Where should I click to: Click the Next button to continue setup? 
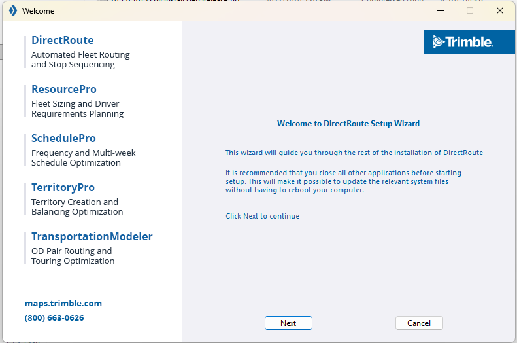click(288, 323)
